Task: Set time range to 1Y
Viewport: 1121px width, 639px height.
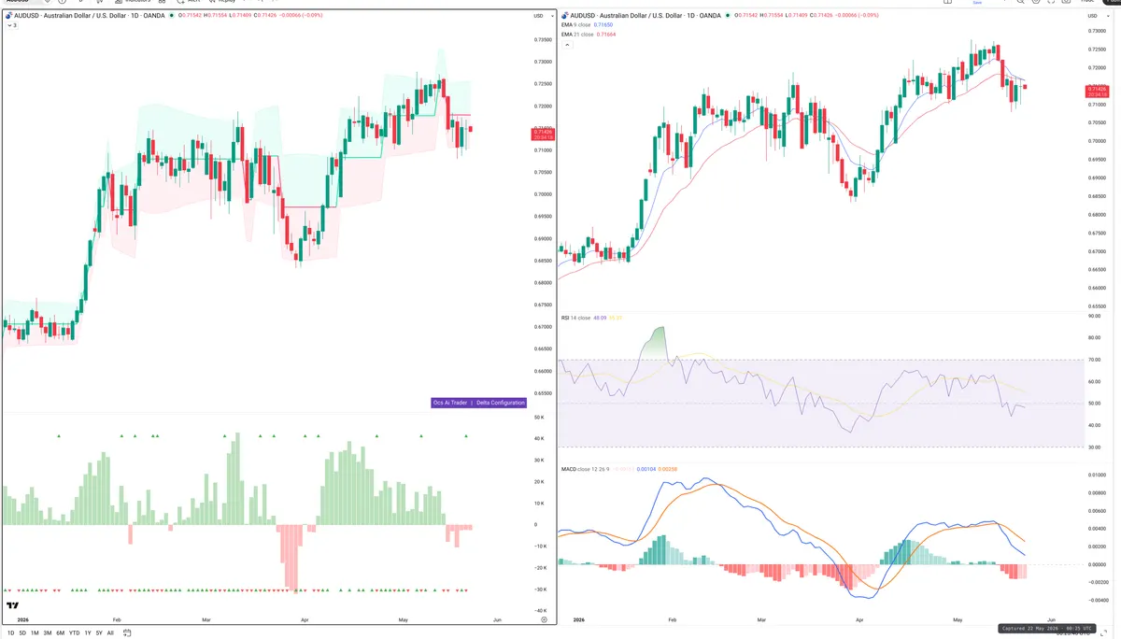Action: point(88,632)
